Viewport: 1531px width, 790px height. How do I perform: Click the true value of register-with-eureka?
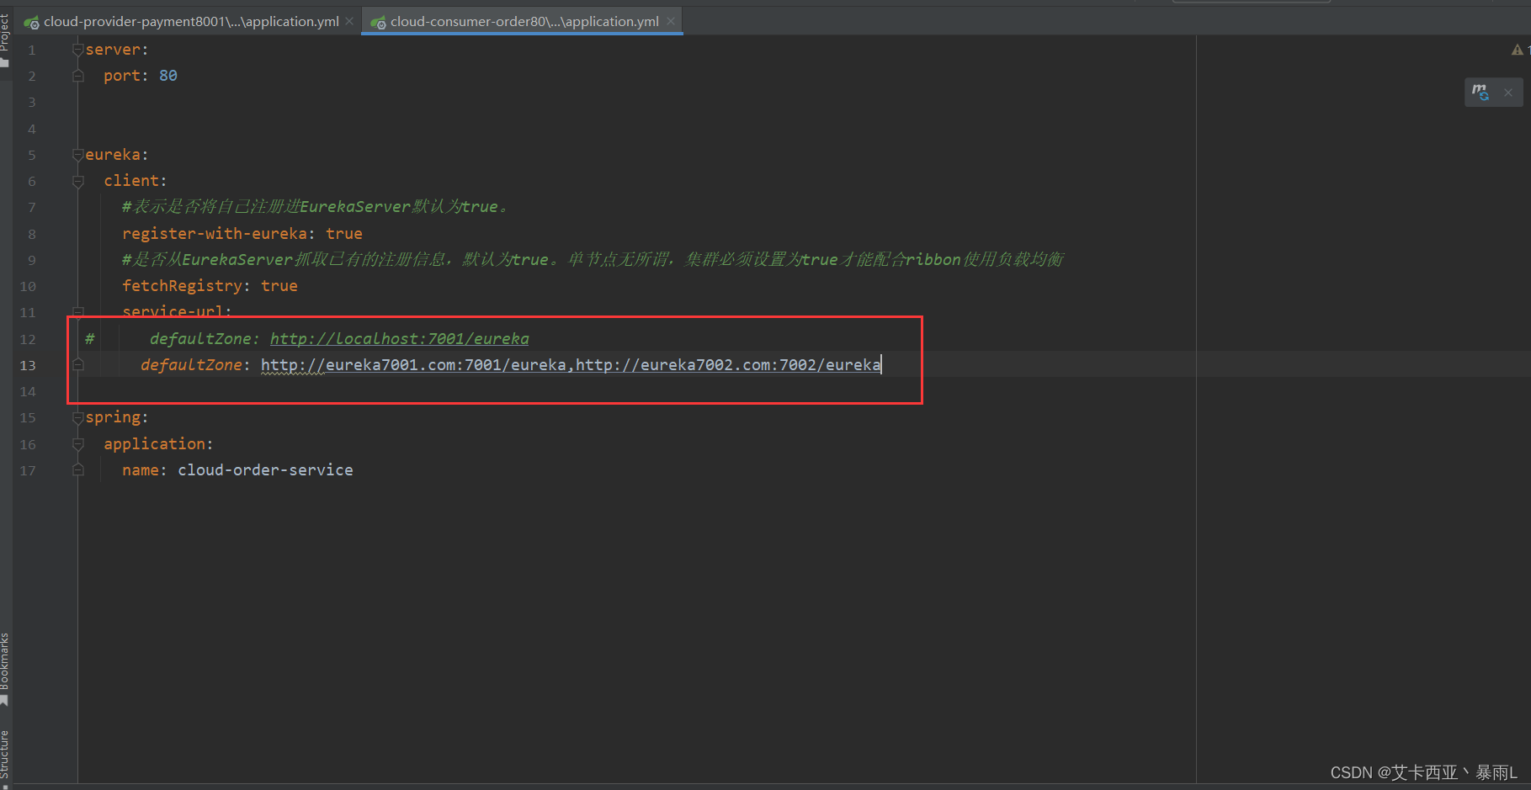pyautogui.click(x=344, y=233)
